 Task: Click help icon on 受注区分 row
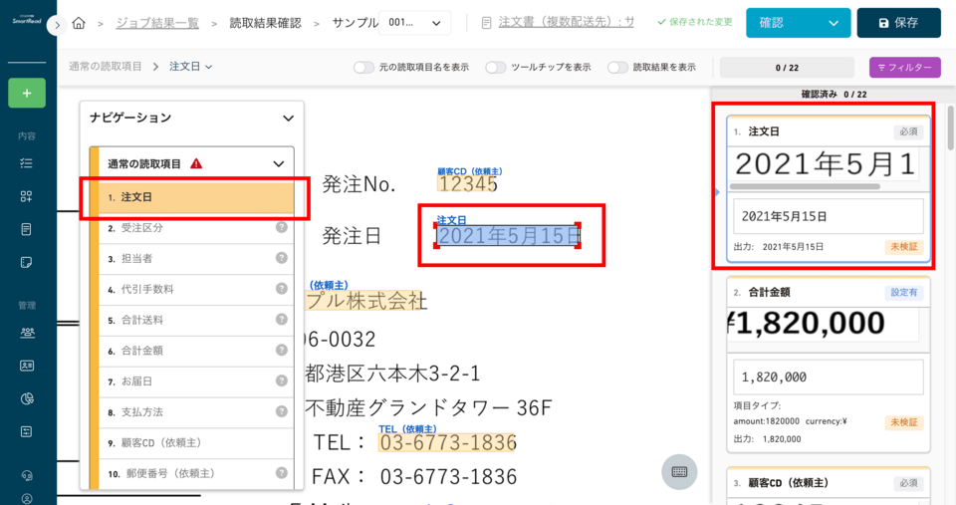pyautogui.click(x=281, y=227)
